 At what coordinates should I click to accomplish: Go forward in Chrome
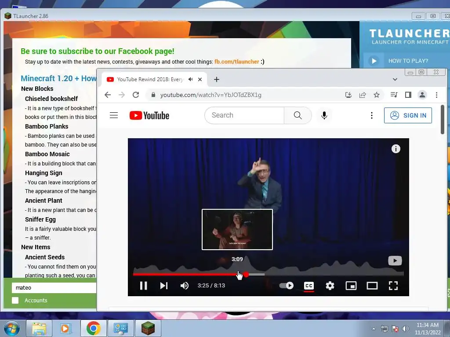click(x=122, y=95)
